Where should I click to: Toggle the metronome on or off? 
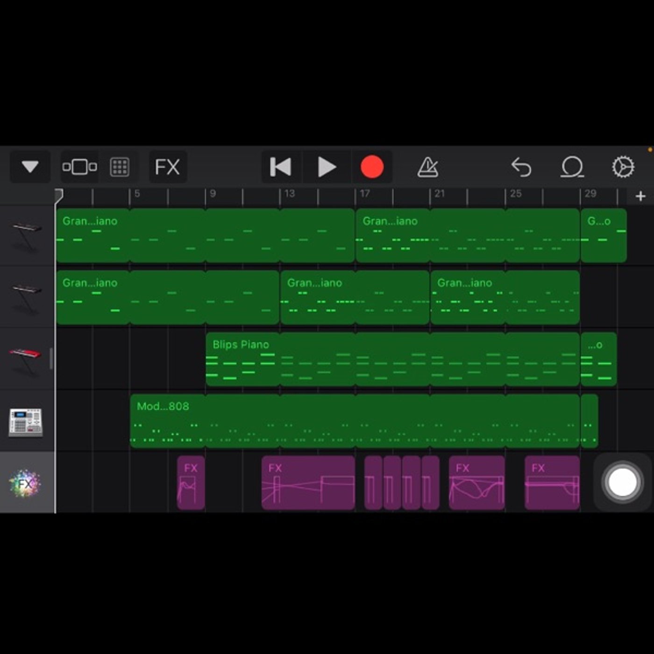pos(427,167)
